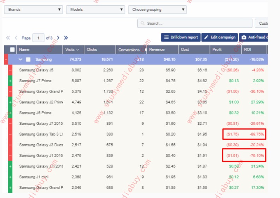This screenshot has width=280, height=198.
Task: Click red minus marker for Samsung Galaxy J7 2015
Action: click(x=10, y=124)
